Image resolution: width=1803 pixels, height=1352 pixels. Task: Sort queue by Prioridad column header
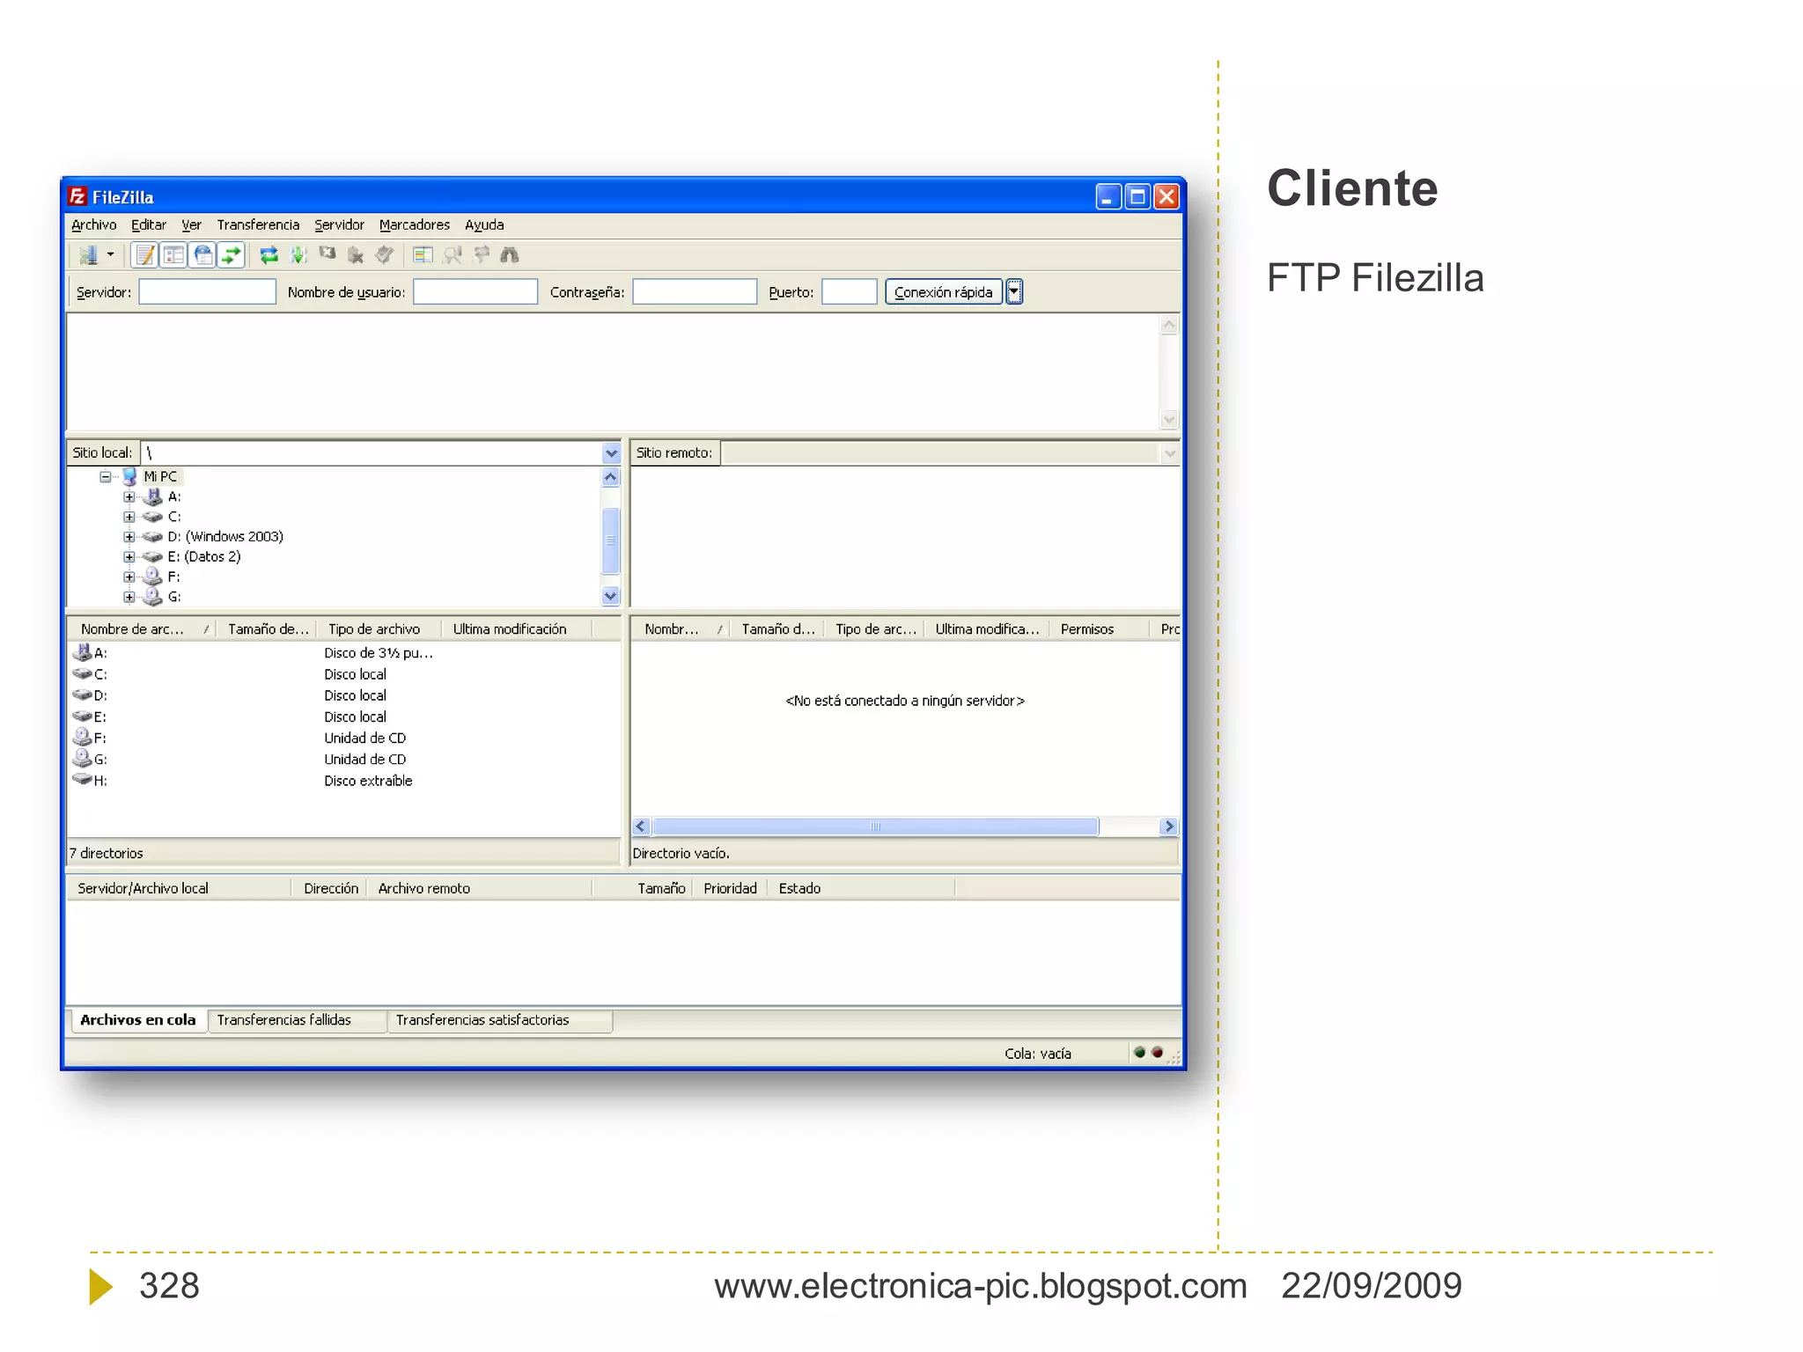coord(730,889)
